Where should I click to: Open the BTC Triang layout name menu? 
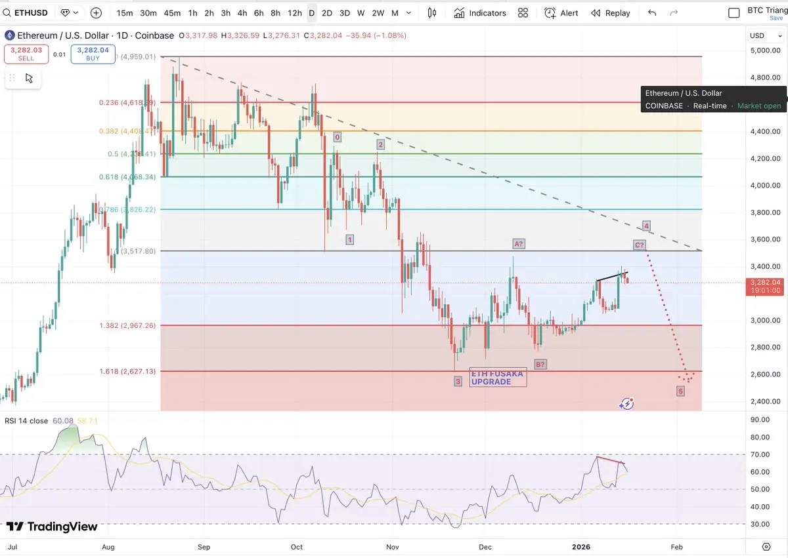(x=767, y=12)
